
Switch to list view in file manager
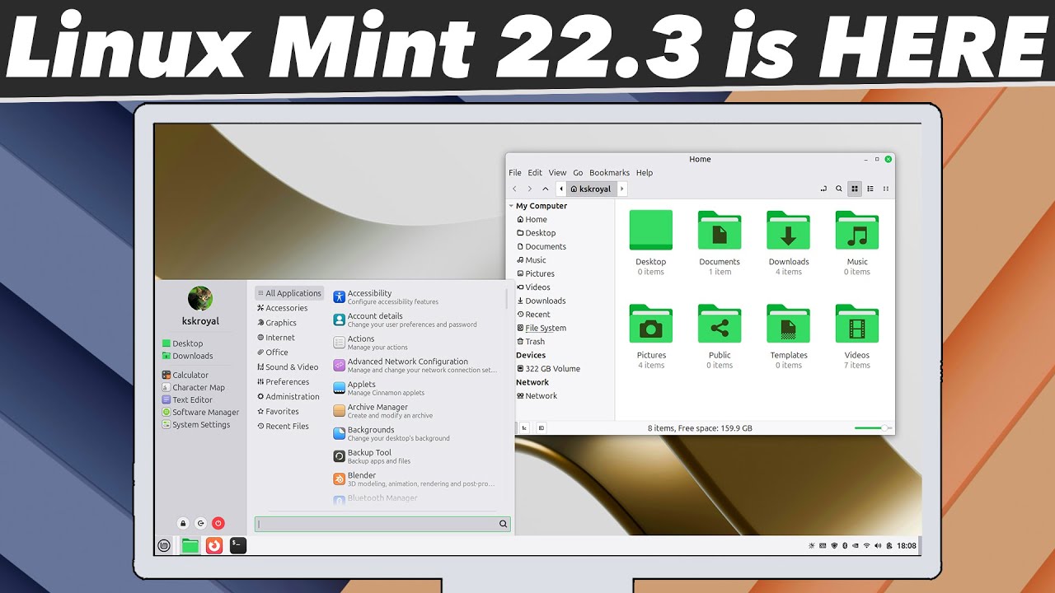(870, 189)
